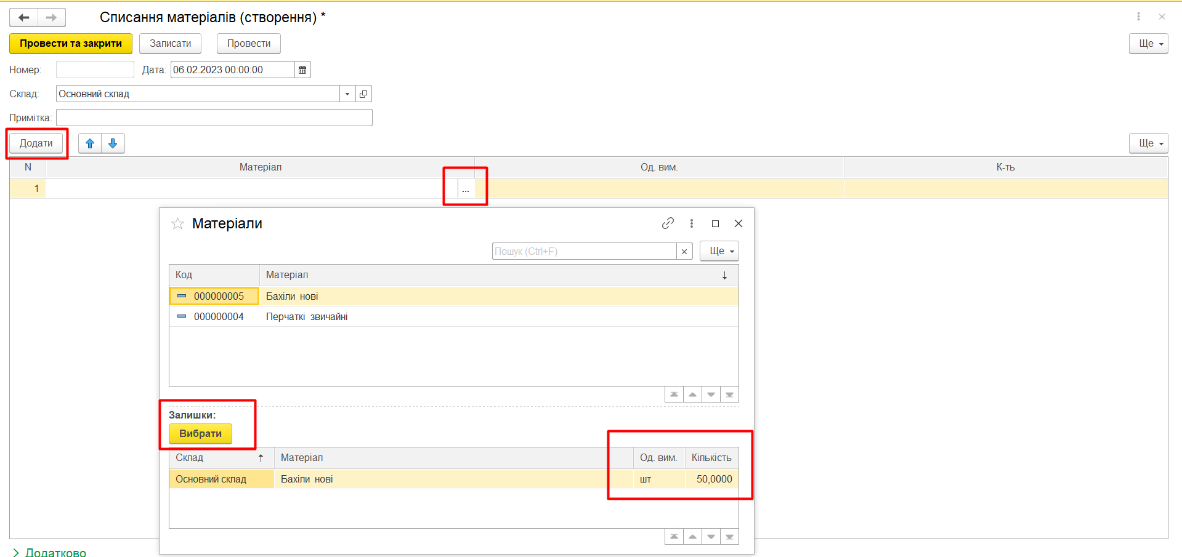Open the top-right Ще menu
This screenshot has width=1182, height=557.
point(1148,44)
